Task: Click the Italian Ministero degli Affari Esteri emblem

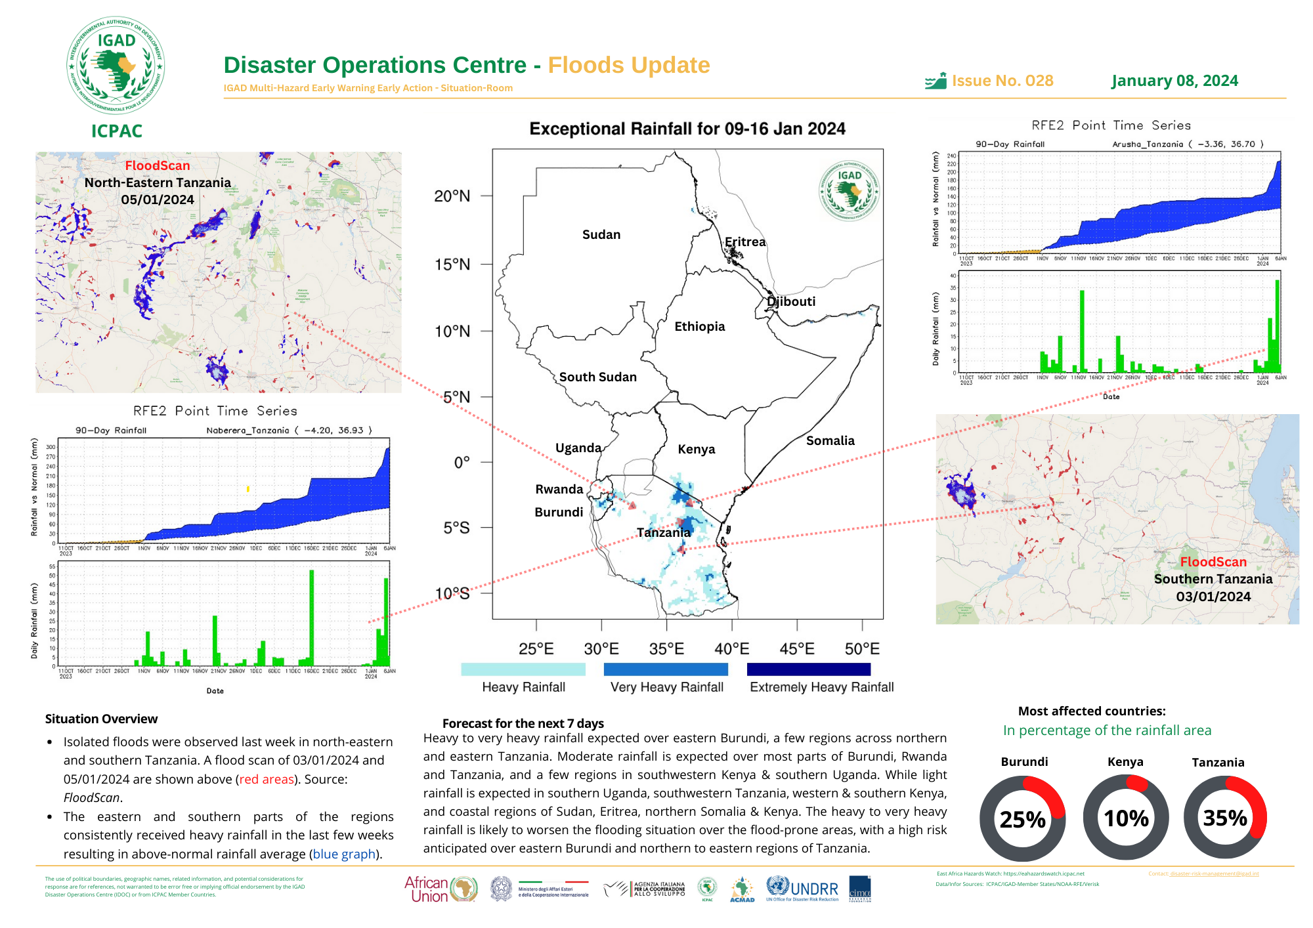Action: pyautogui.click(x=502, y=889)
